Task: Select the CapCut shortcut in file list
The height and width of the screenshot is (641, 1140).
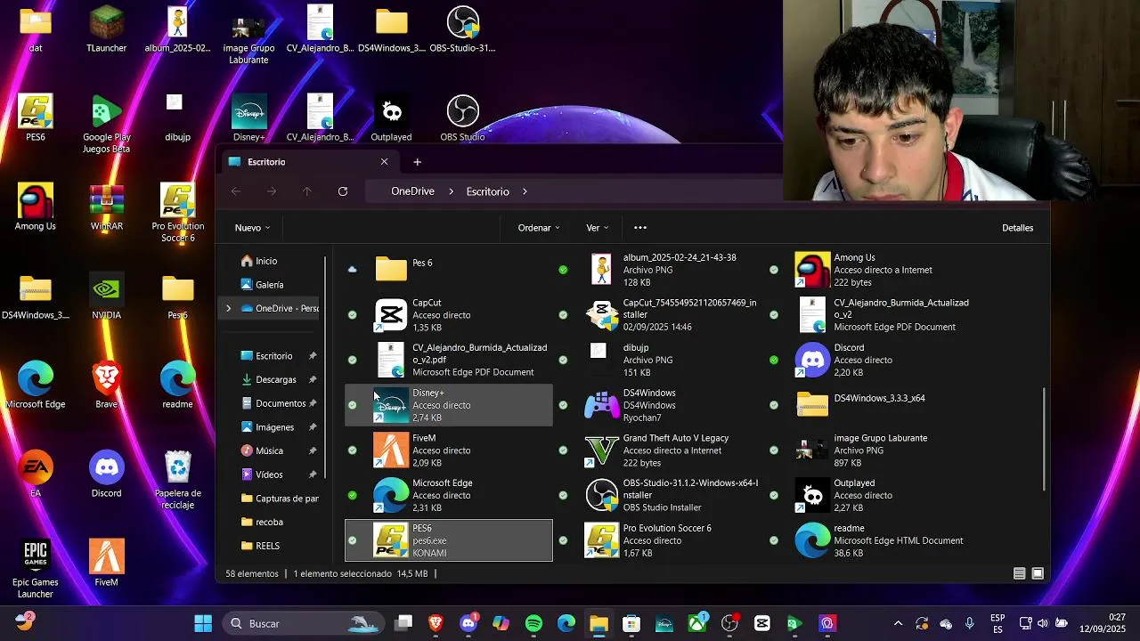Action: pos(449,315)
